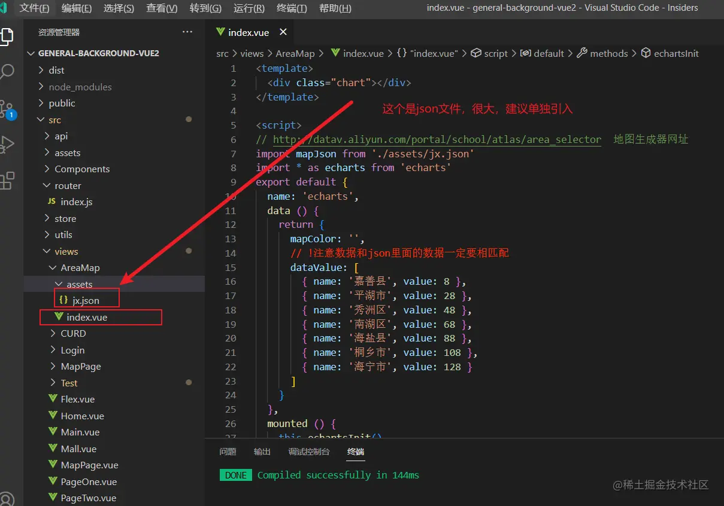Click the Vue icon of Main.vue

pyautogui.click(x=53, y=432)
